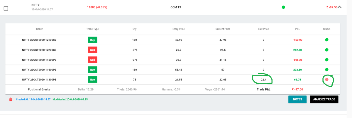Click Buy tag on 12100CE row
The height and width of the screenshot is (118, 352).
click(x=92, y=40)
